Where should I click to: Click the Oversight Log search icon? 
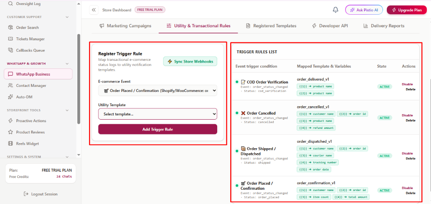(11, 4)
